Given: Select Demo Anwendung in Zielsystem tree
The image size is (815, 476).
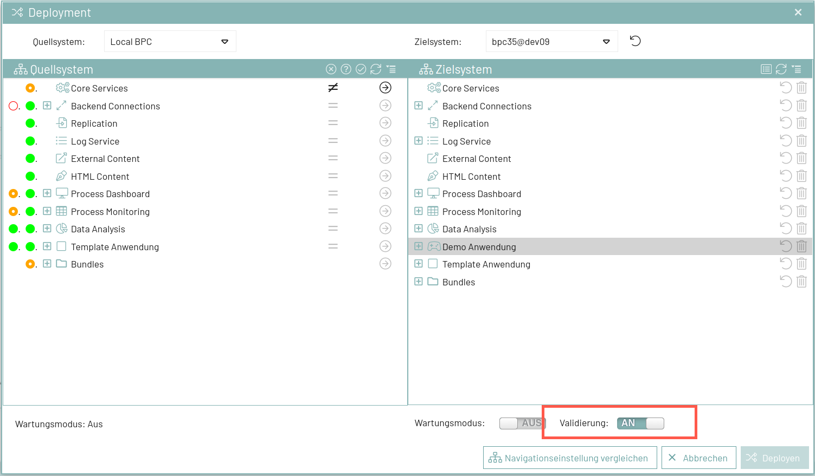Looking at the screenshot, I should tap(479, 247).
